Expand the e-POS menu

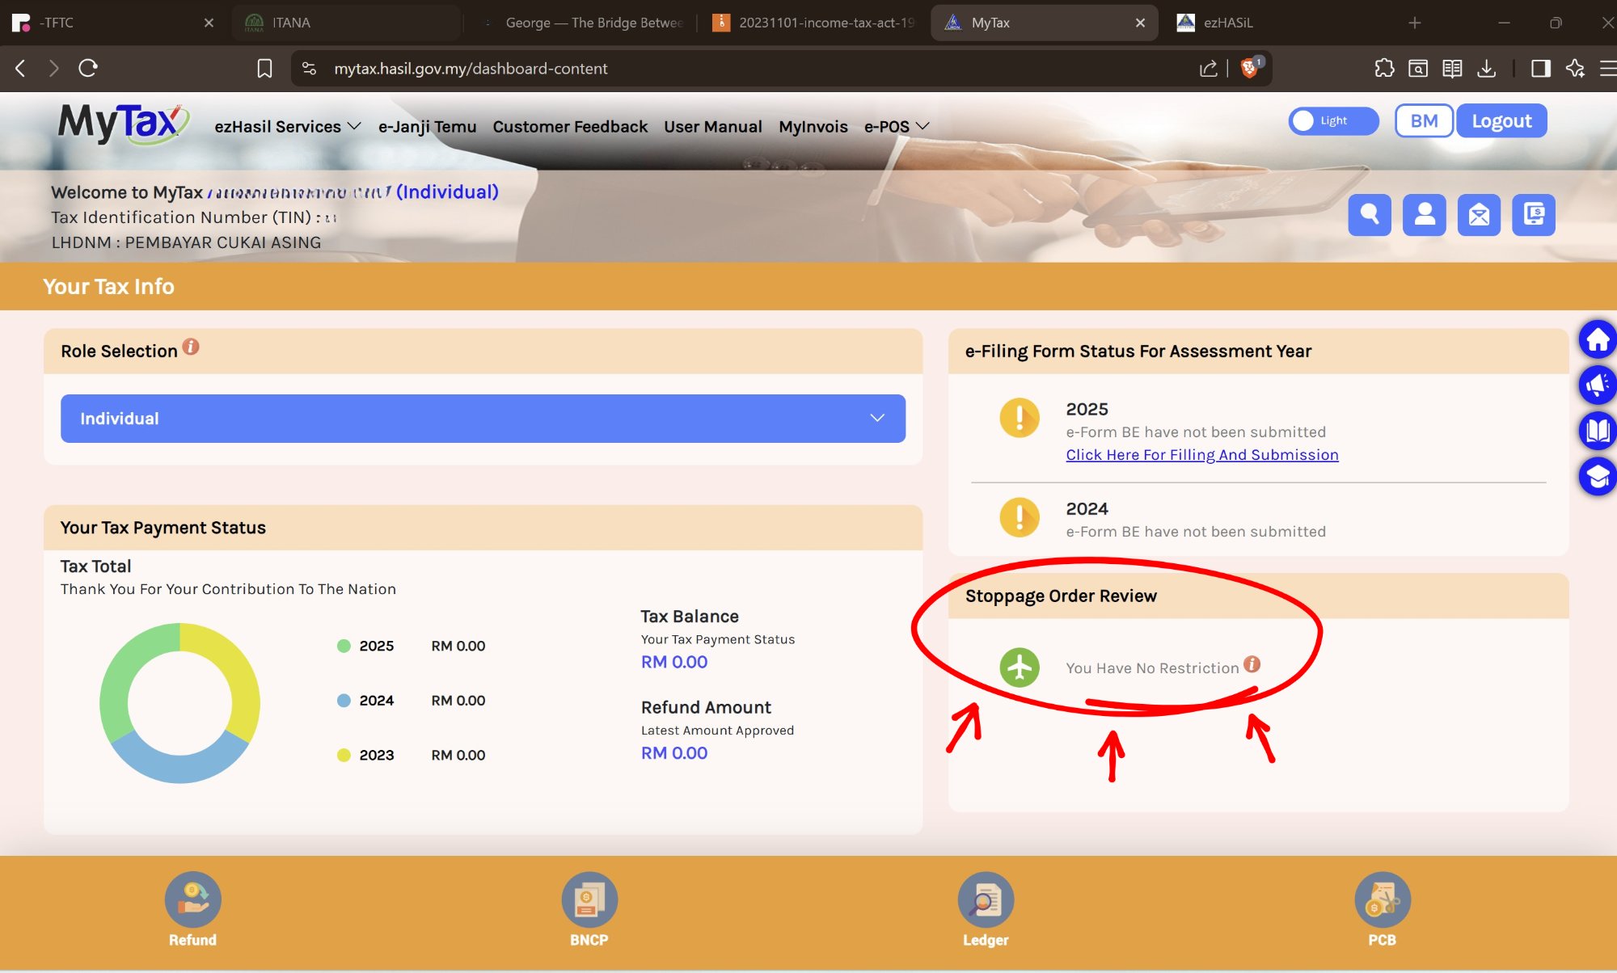pyautogui.click(x=896, y=127)
